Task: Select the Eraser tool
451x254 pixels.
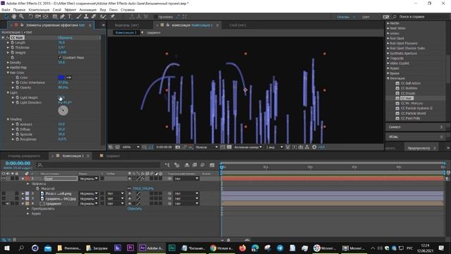Action: coord(94,17)
